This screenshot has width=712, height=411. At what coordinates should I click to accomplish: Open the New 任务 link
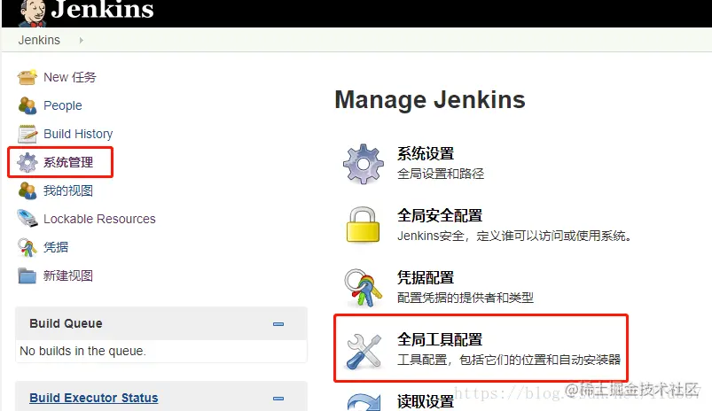tap(70, 77)
